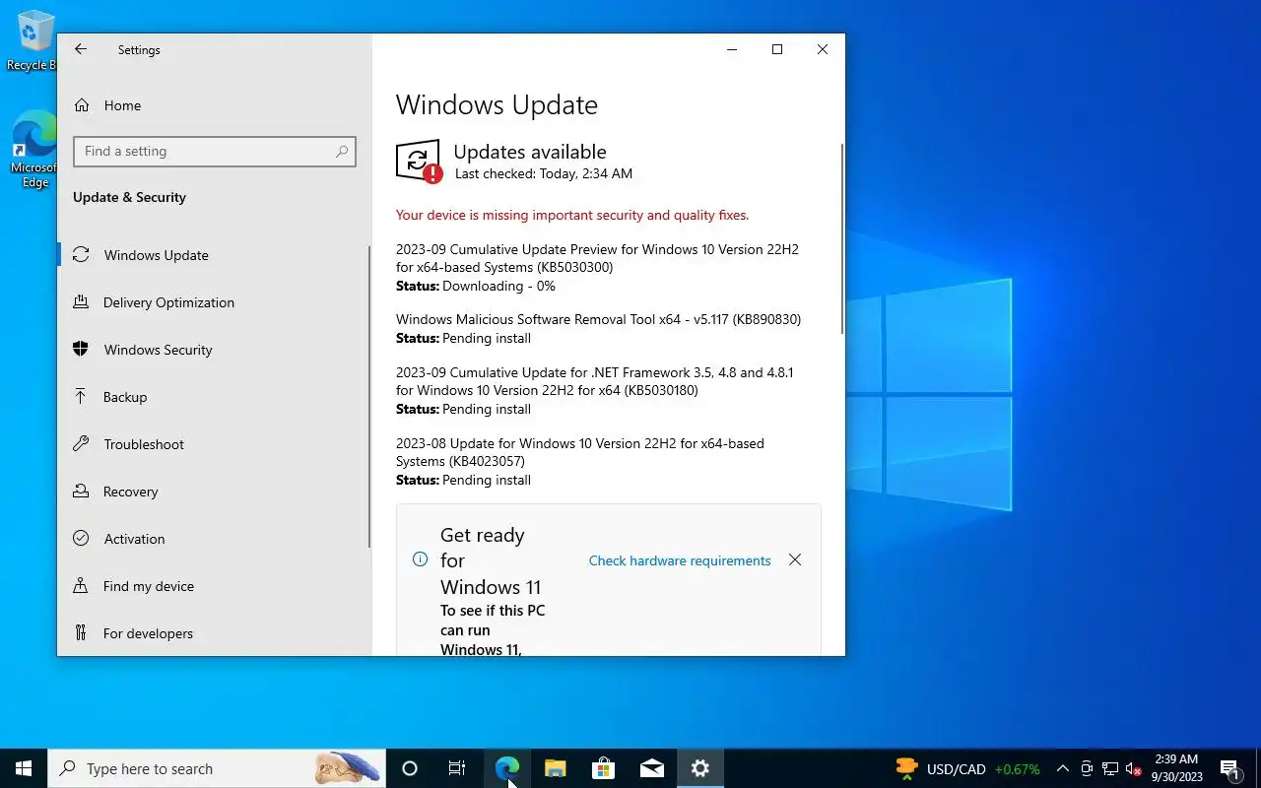
Task: Click the Update & Security heading
Action: click(129, 197)
